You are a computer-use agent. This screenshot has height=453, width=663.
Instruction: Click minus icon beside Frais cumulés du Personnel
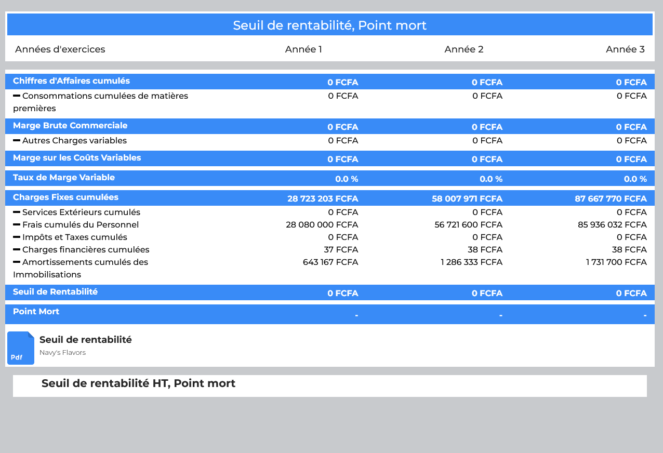[17, 224]
